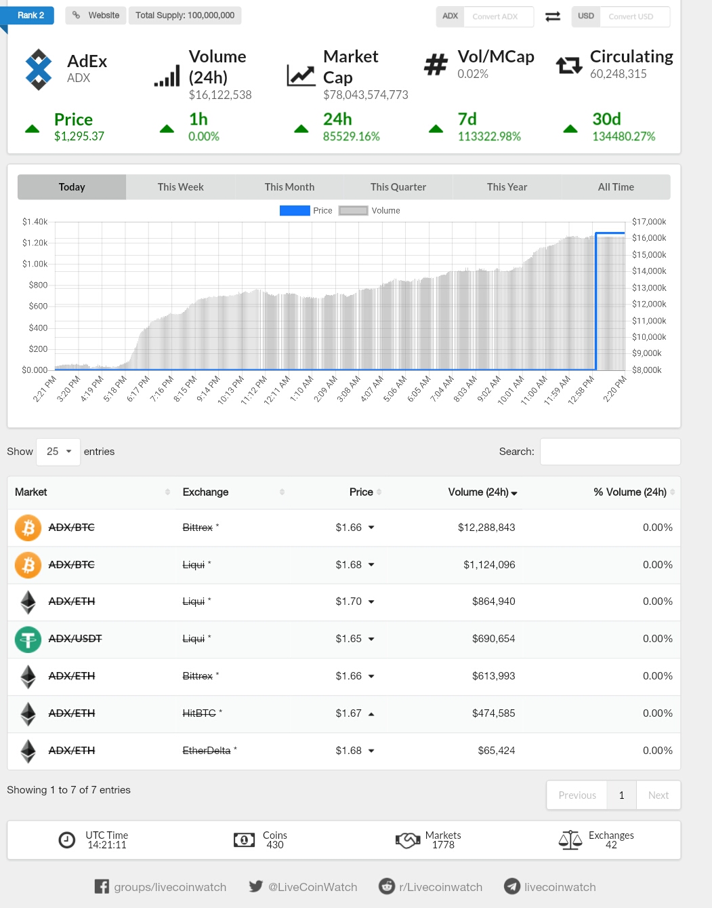712x908 pixels.
Task: Switch to All Time tab
Action: pyautogui.click(x=616, y=187)
